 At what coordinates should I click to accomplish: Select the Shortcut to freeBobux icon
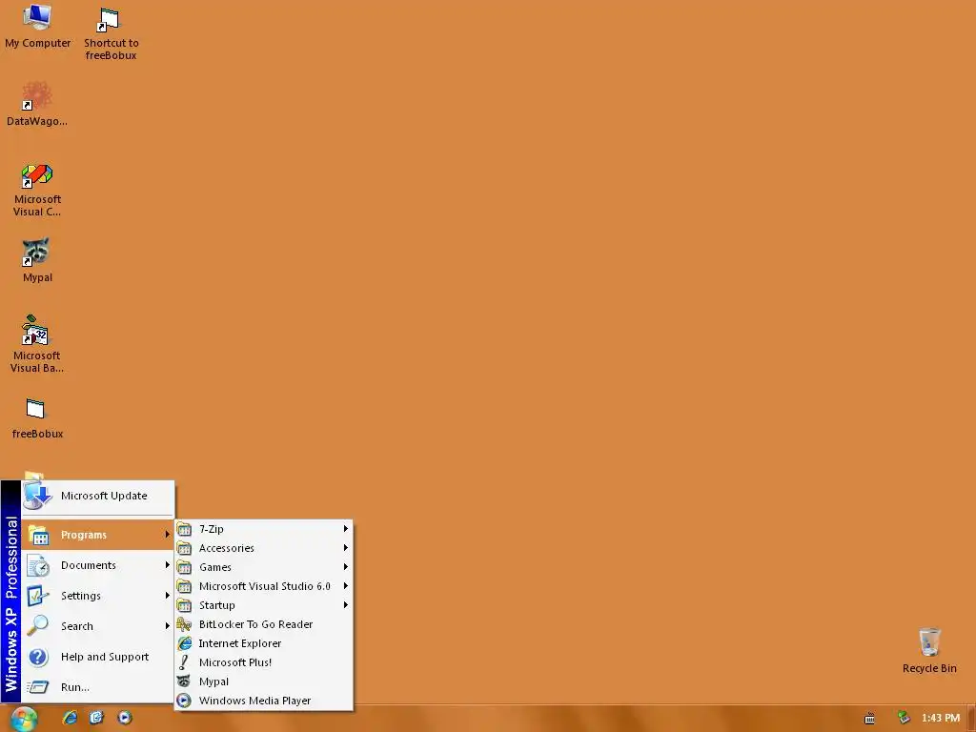(x=111, y=33)
